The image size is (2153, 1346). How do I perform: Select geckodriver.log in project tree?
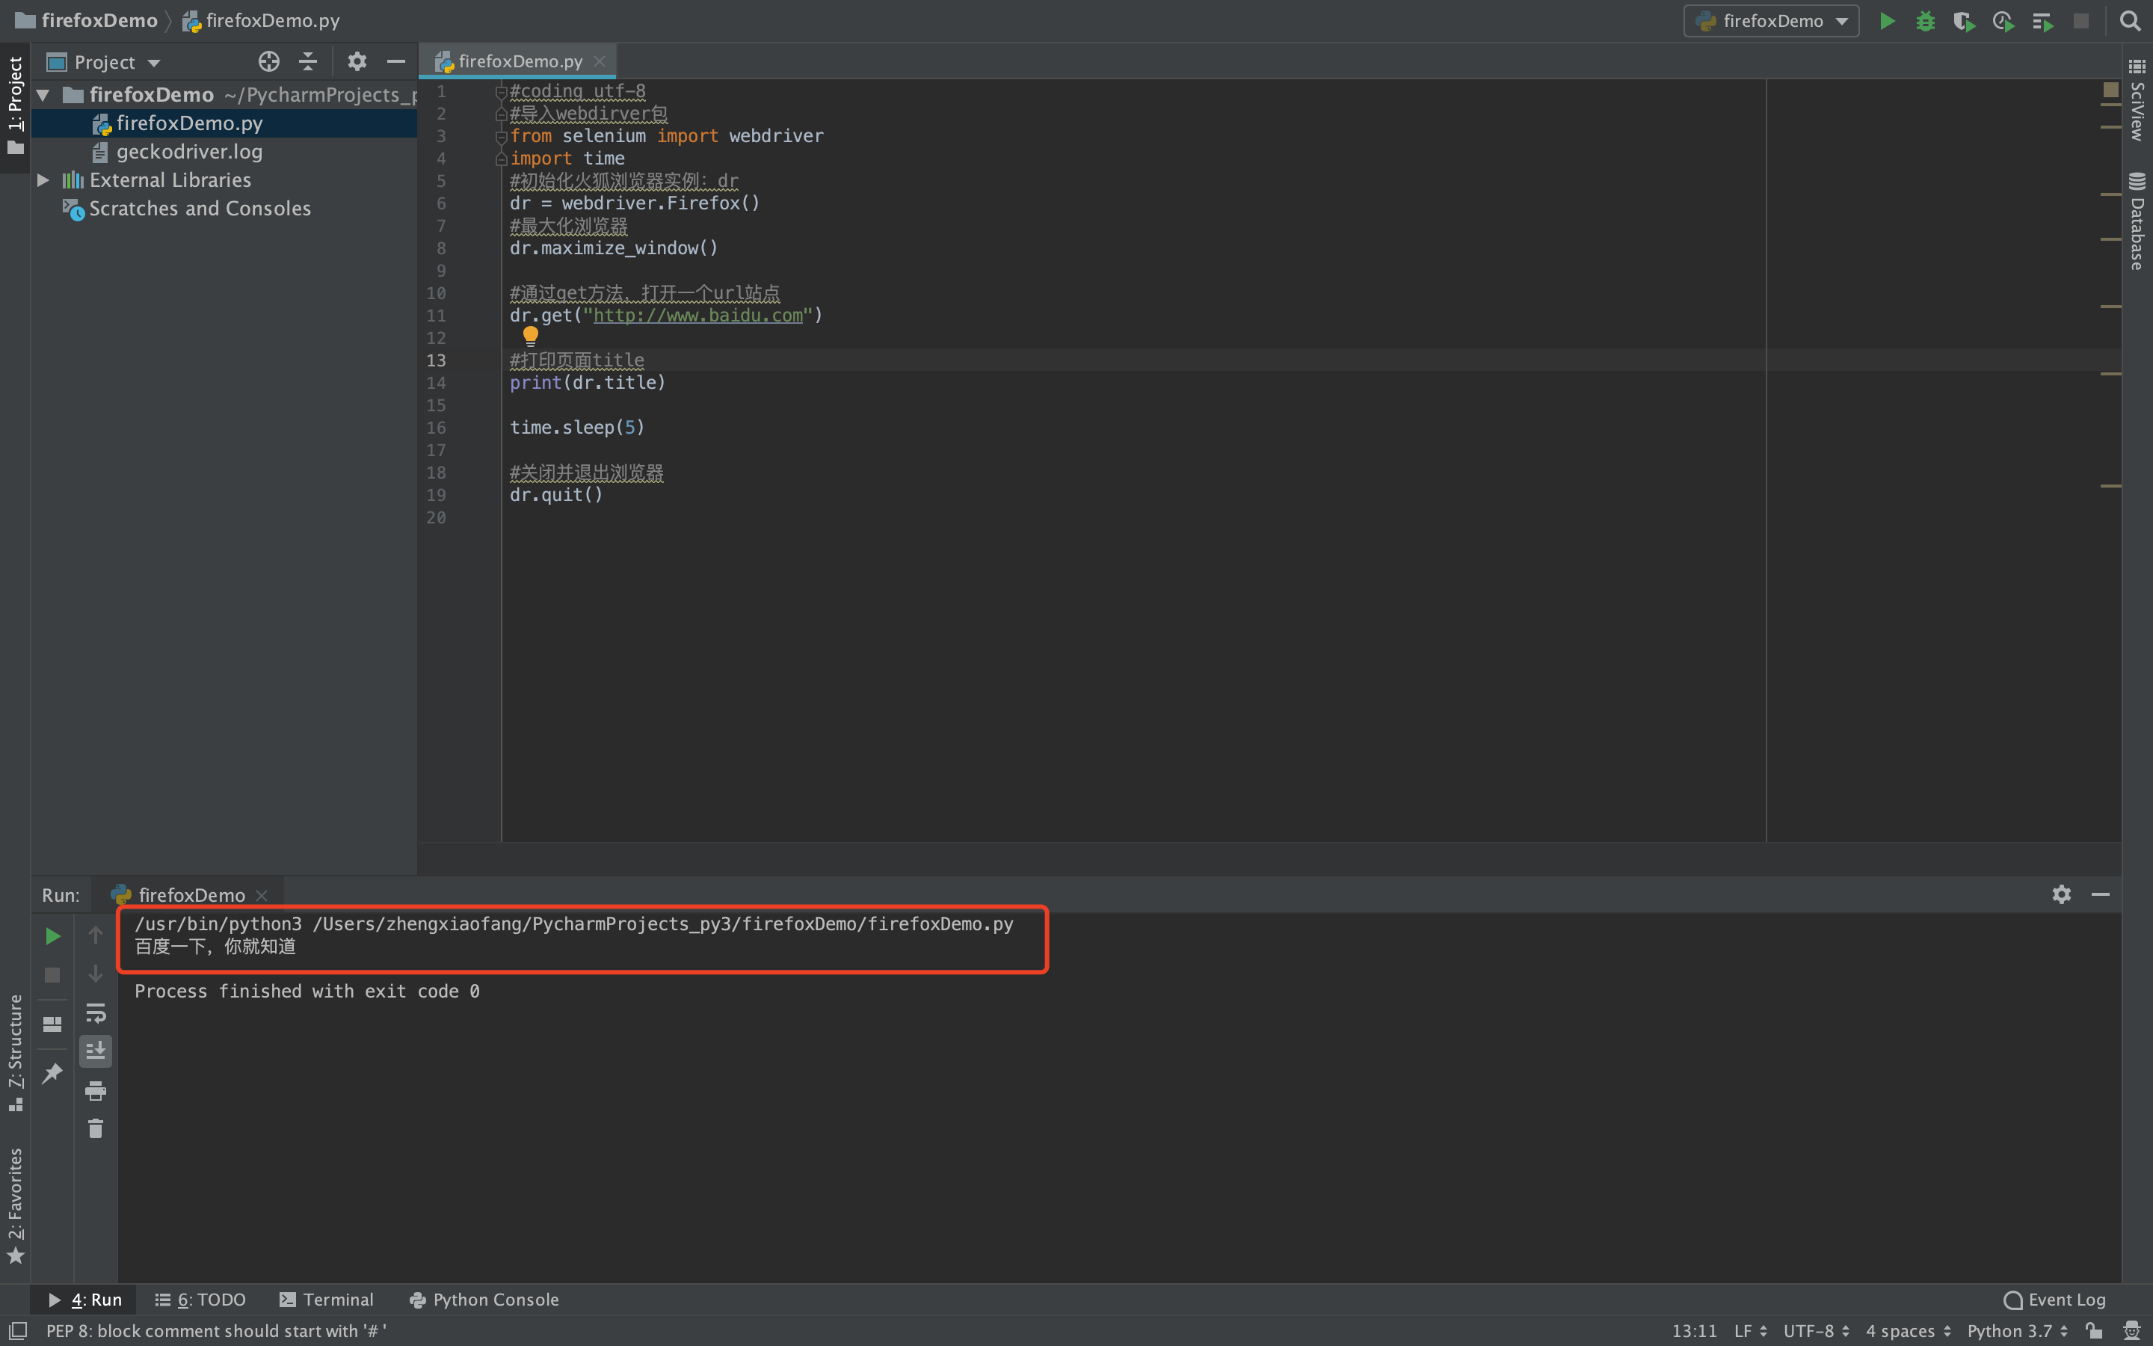click(x=188, y=151)
